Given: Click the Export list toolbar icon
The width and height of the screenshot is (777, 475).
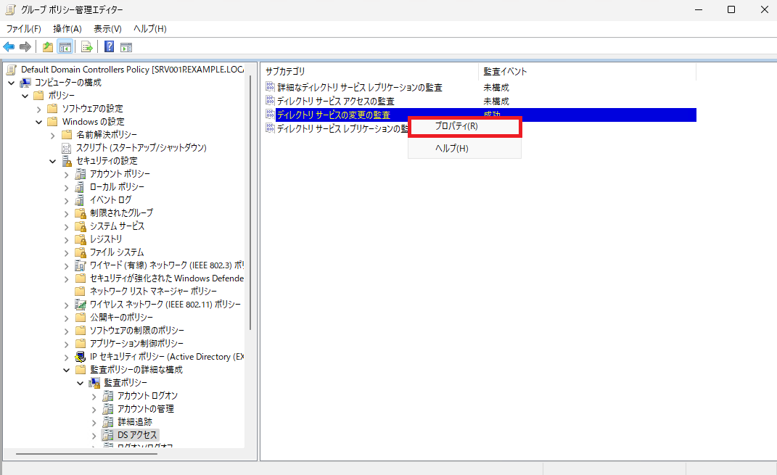Looking at the screenshot, I should click(x=87, y=47).
